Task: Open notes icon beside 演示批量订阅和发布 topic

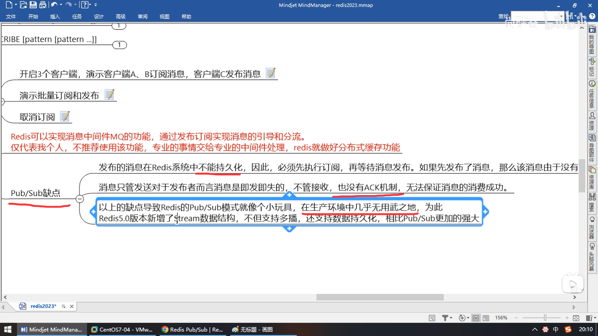Action: [x=109, y=95]
